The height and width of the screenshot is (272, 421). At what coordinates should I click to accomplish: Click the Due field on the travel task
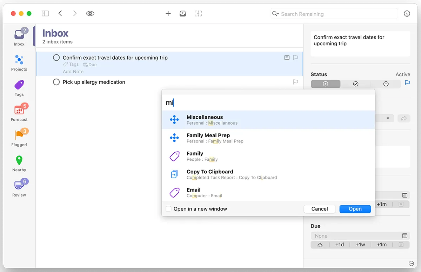90,65
